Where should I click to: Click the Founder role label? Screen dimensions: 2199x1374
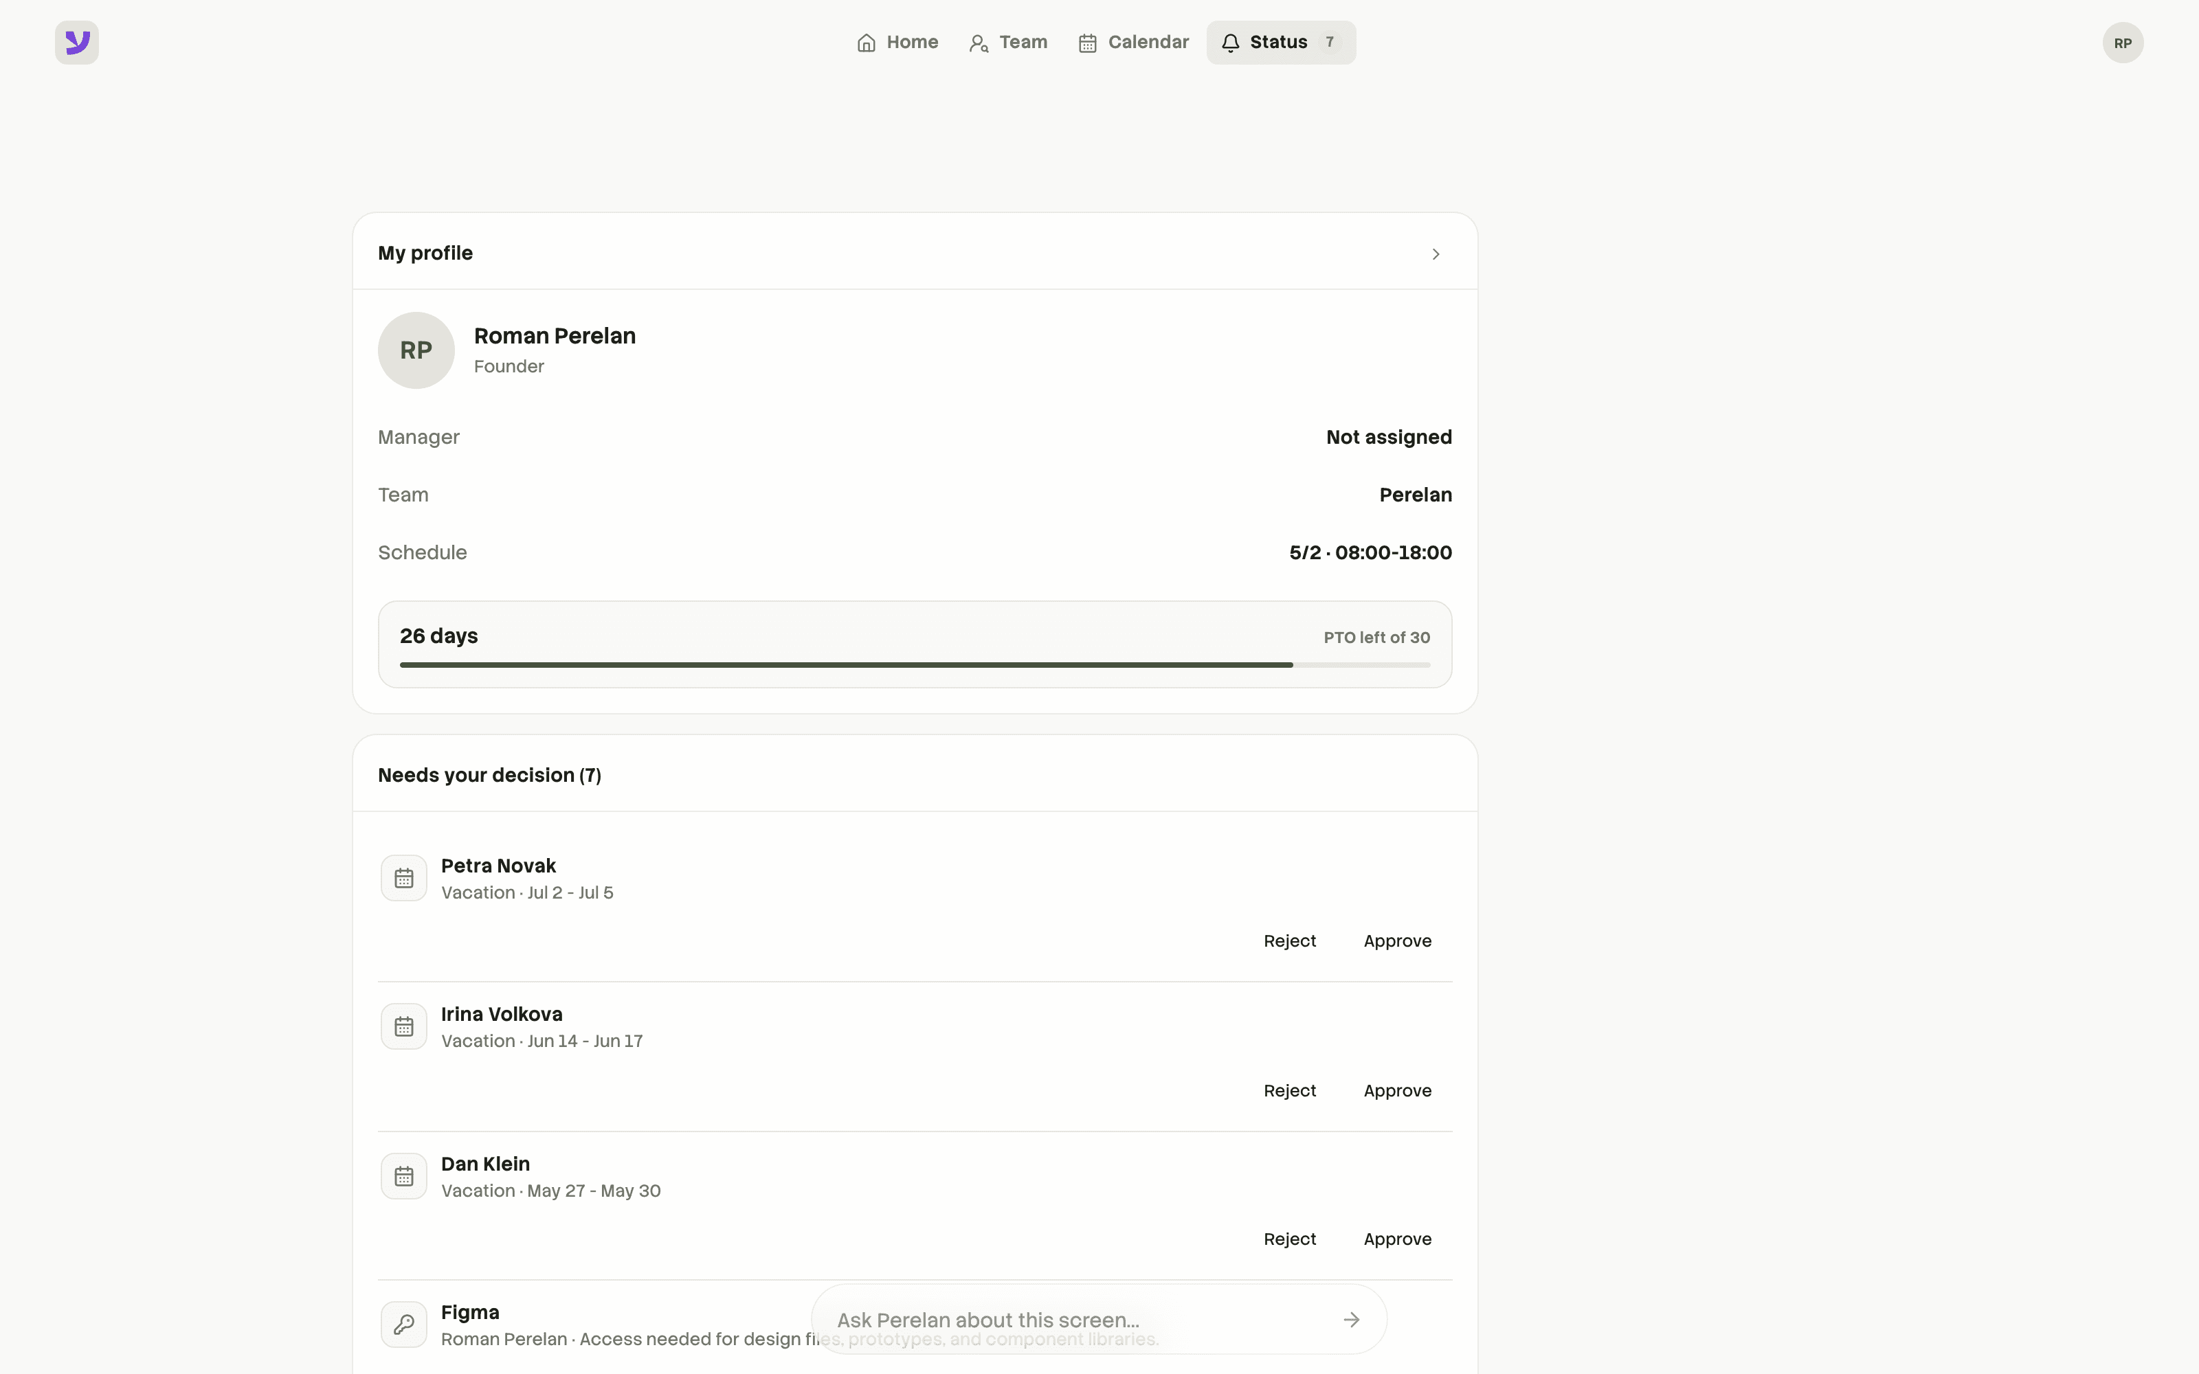[x=509, y=366]
